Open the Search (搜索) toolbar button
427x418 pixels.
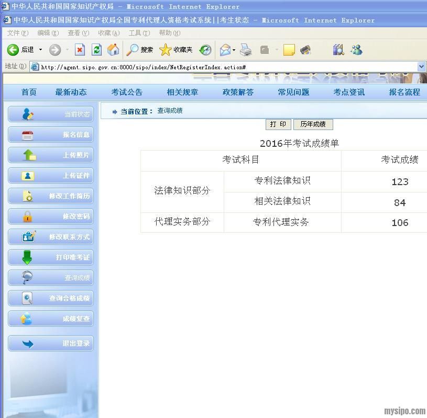pos(140,50)
